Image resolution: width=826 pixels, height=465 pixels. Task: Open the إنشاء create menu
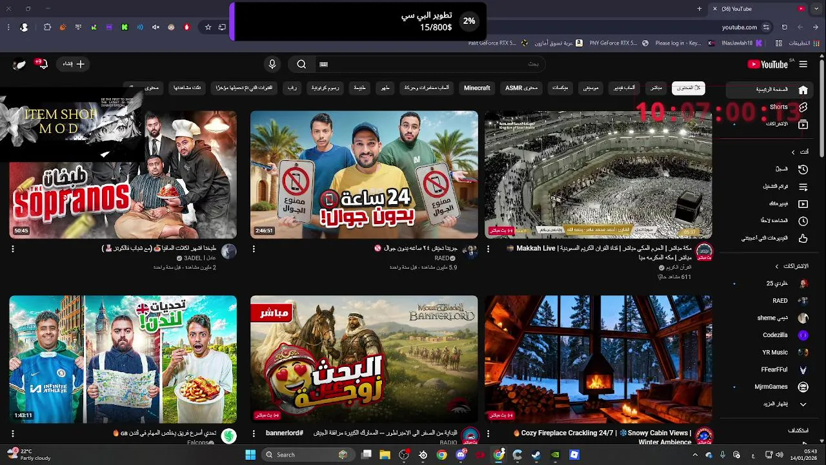tap(73, 64)
